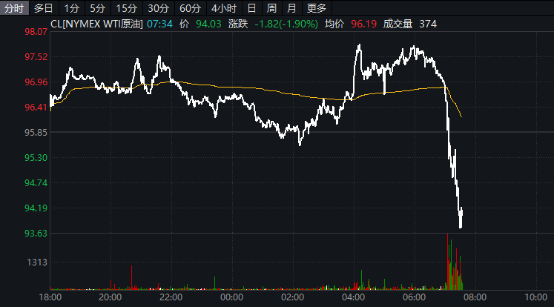
Task: Switch to the 4小时 chart tab
Action: pos(223,8)
